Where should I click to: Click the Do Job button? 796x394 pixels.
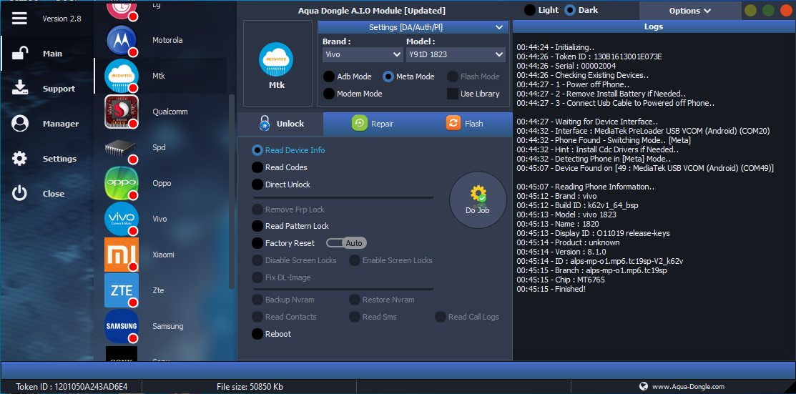477,200
